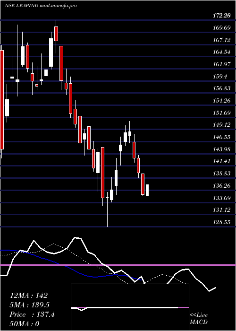This screenshot has width=236, height=331.
Task: Click the 161.97 price axis label
Action: [x=221, y=64]
